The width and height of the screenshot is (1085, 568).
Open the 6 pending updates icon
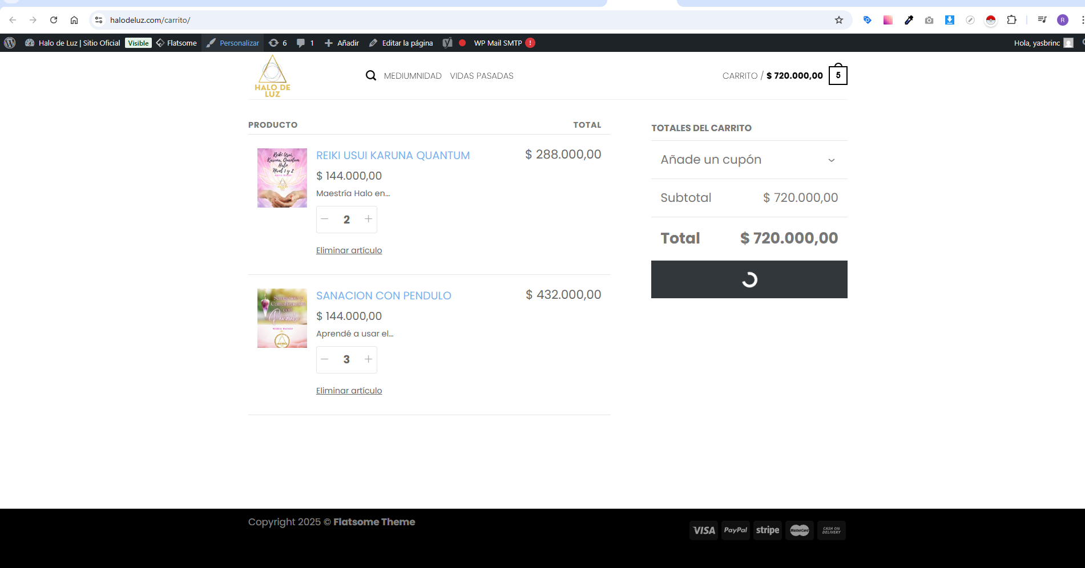(x=278, y=43)
